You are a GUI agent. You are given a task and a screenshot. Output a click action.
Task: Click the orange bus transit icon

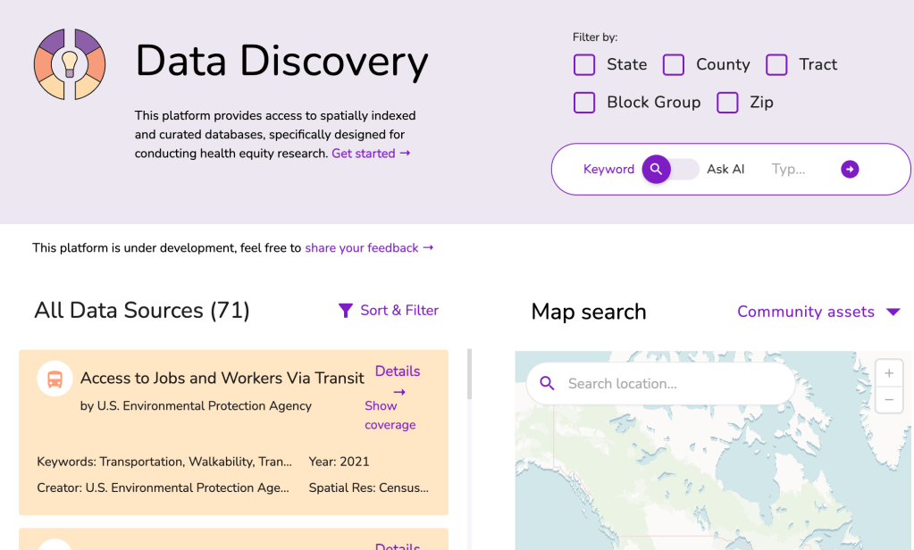coord(55,379)
